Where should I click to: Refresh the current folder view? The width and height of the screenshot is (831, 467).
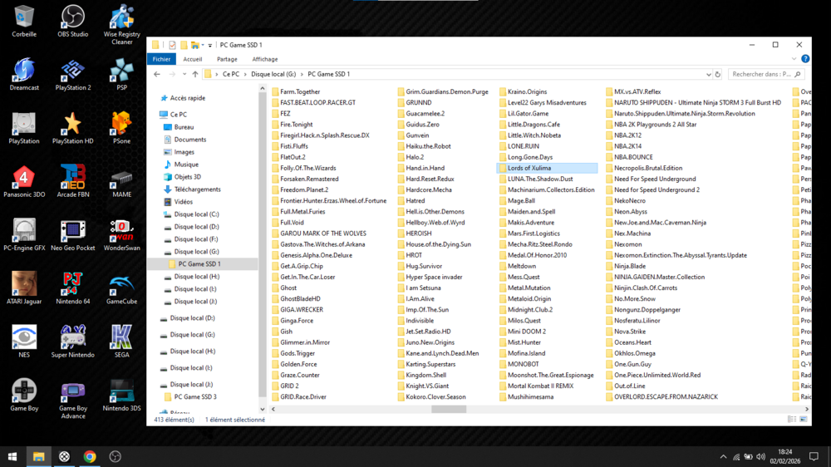[718, 74]
